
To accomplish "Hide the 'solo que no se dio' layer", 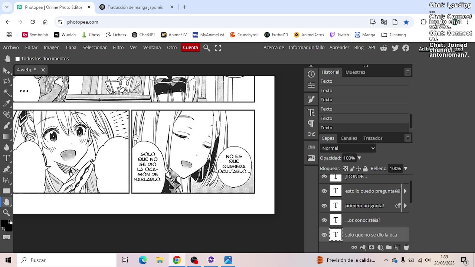I will coord(324,235).
